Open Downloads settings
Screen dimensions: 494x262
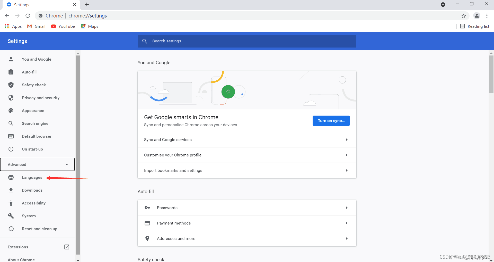click(32, 190)
